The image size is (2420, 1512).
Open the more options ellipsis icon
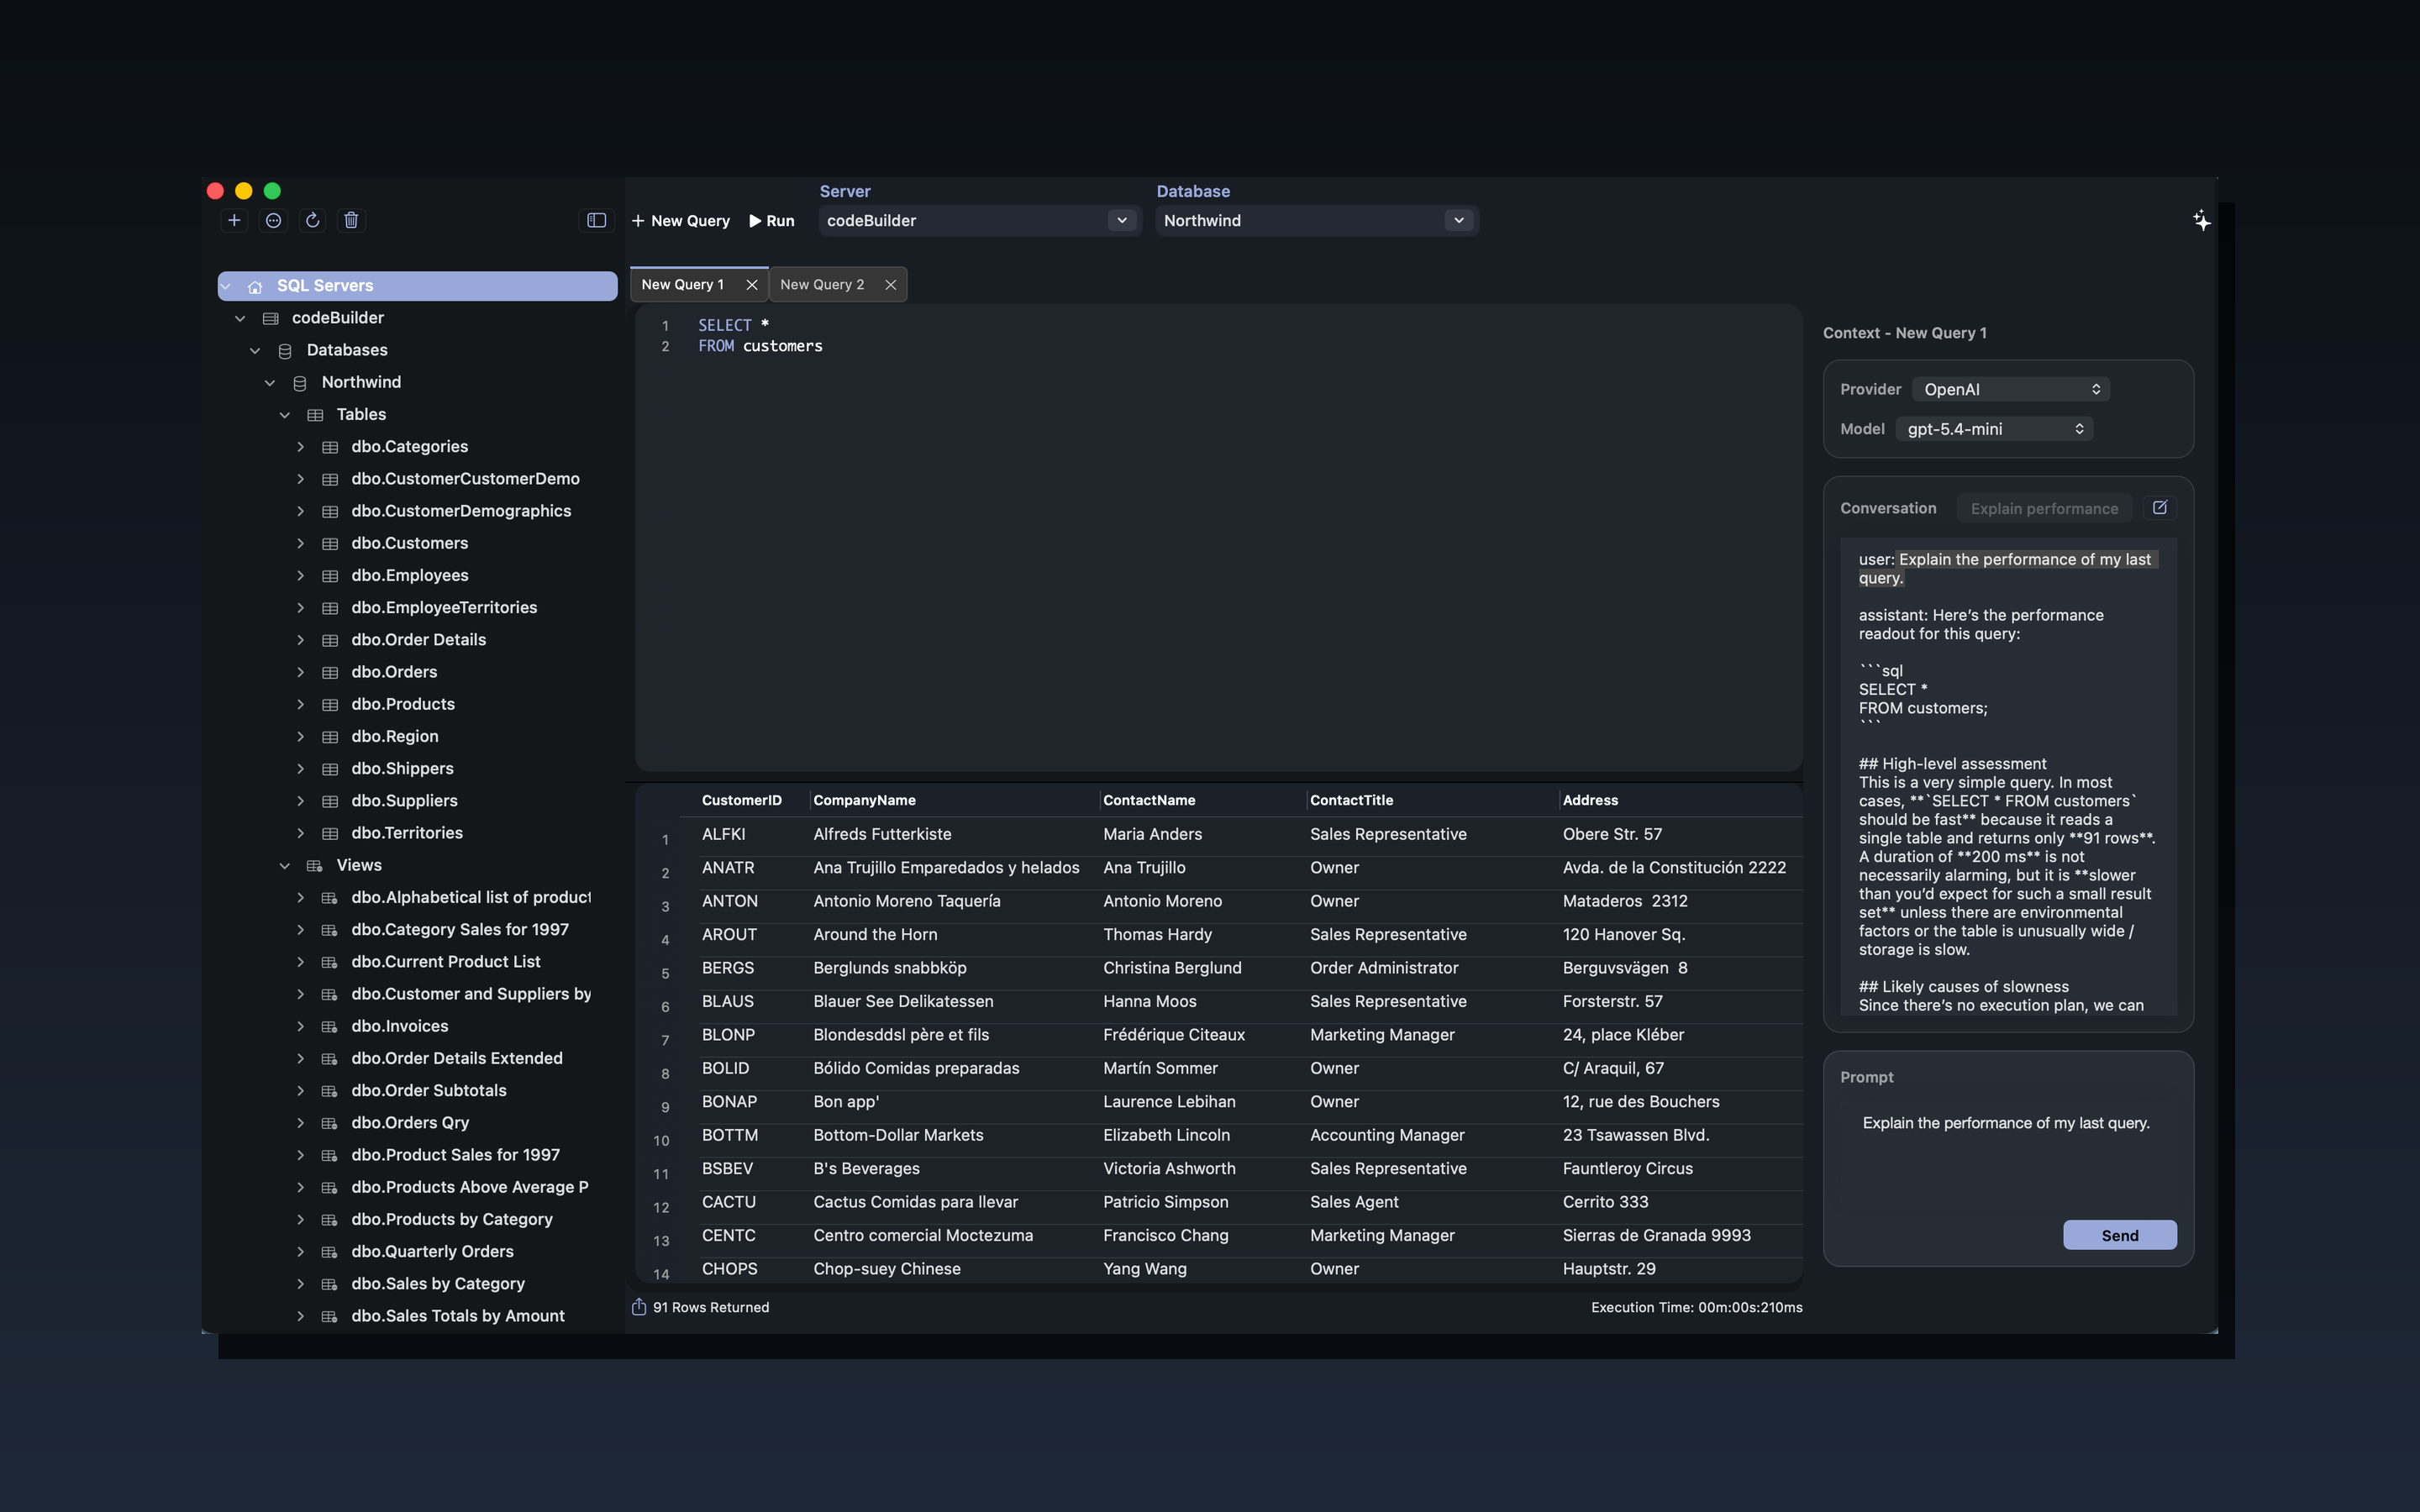tap(274, 220)
